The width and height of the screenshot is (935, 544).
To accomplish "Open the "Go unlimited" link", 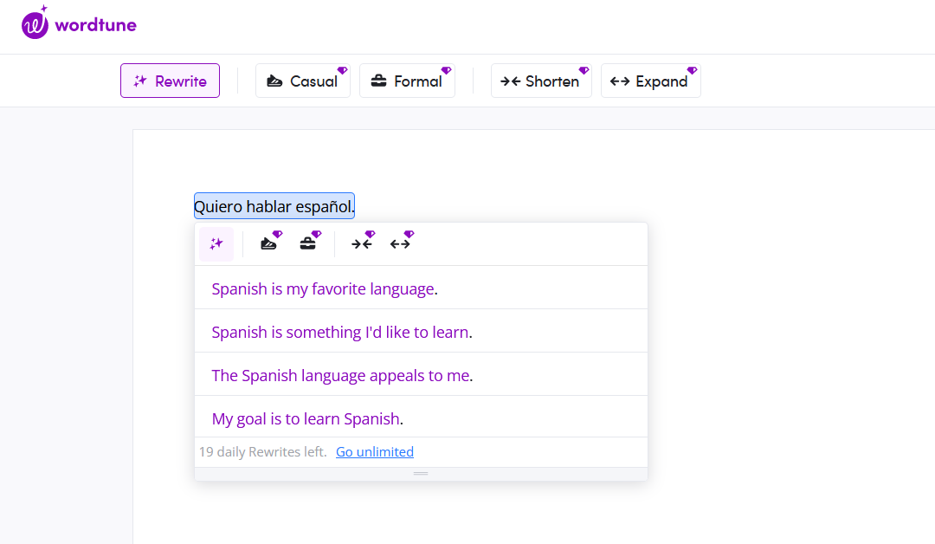I will pos(374,451).
